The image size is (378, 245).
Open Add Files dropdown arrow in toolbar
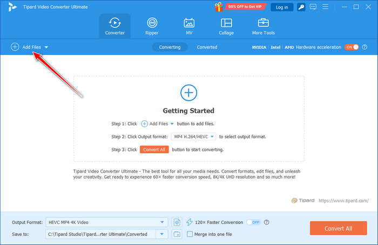pos(46,47)
